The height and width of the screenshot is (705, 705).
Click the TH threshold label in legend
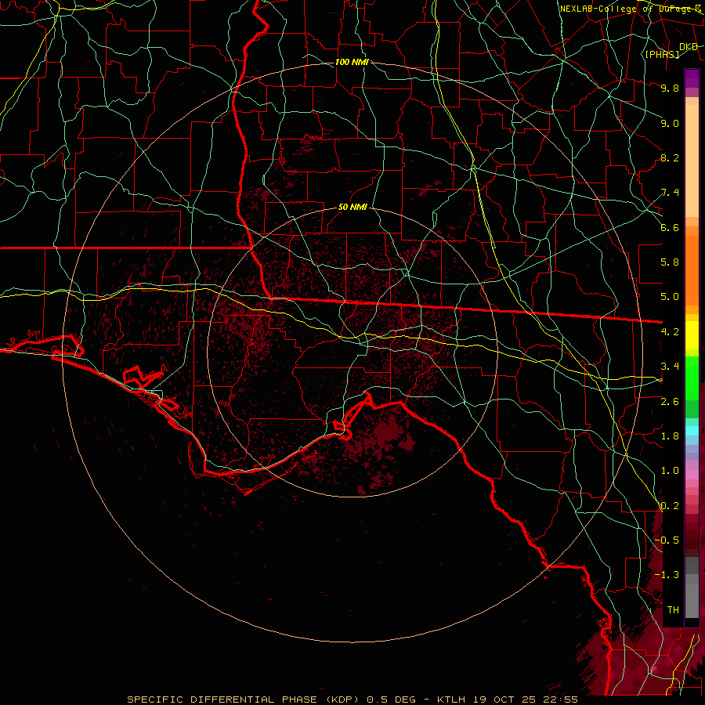click(x=673, y=610)
